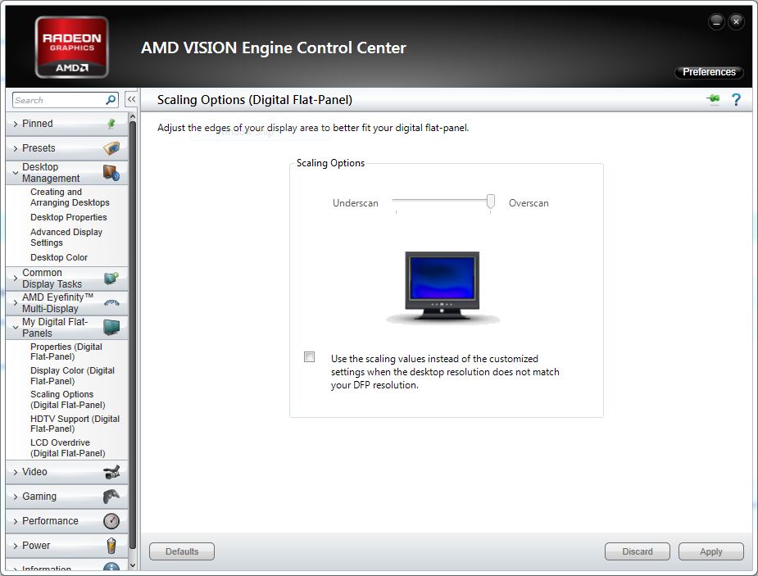Click the sidebar scrollbar up arrow
This screenshot has height=576, width=758.
133,117
